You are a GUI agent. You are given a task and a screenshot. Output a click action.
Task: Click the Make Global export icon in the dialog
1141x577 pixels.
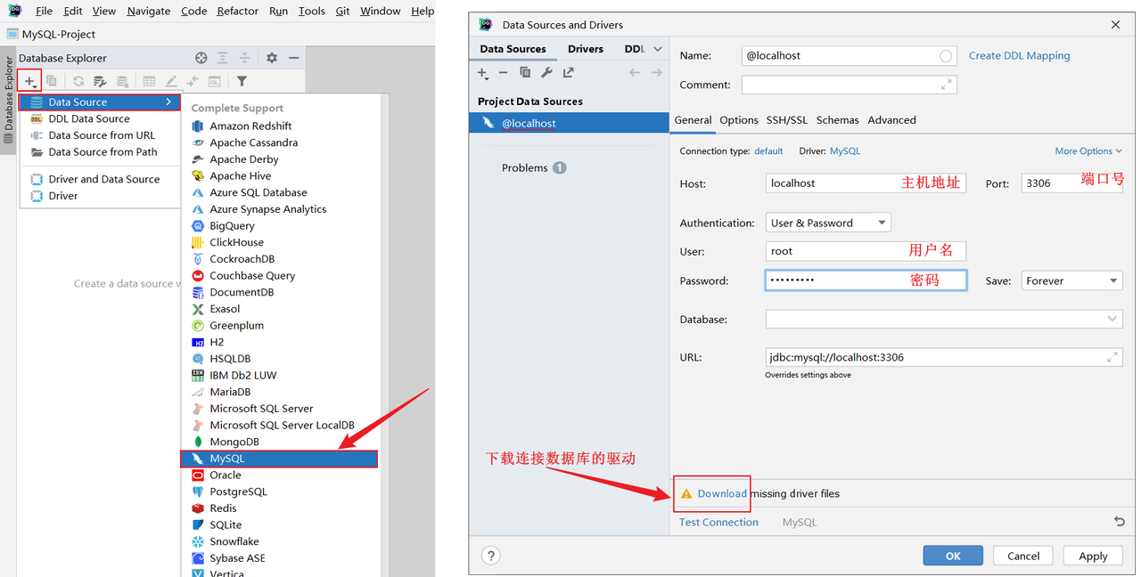pyautogui.click(x=568, y=73)
